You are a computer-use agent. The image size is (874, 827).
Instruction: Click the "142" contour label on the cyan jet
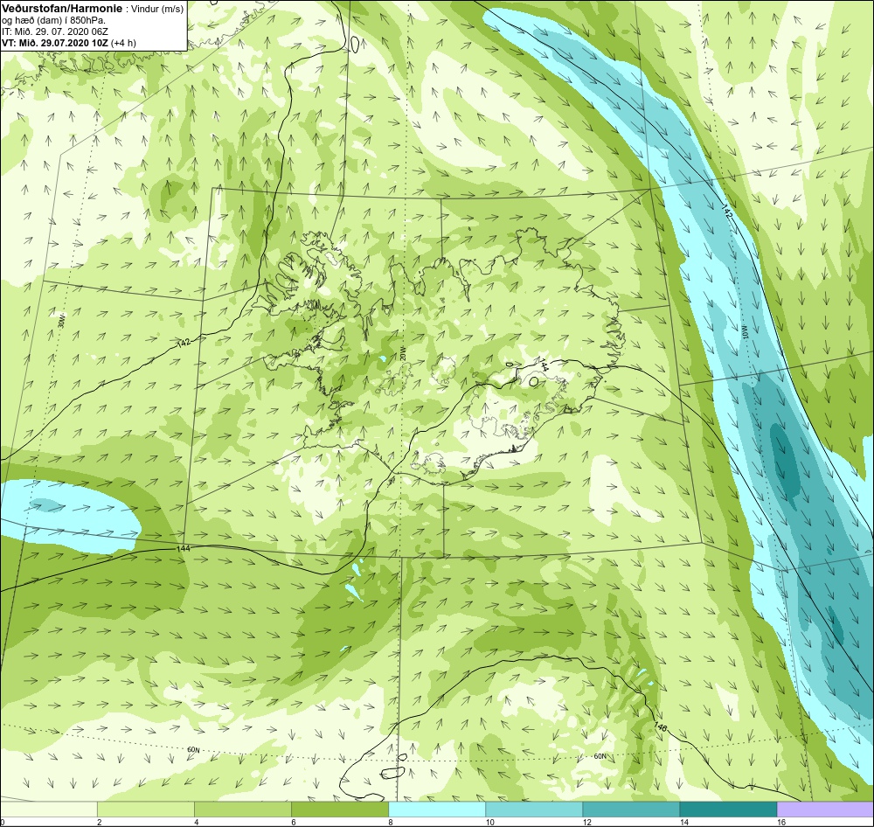pyautogui.click(x=727, y=212)
